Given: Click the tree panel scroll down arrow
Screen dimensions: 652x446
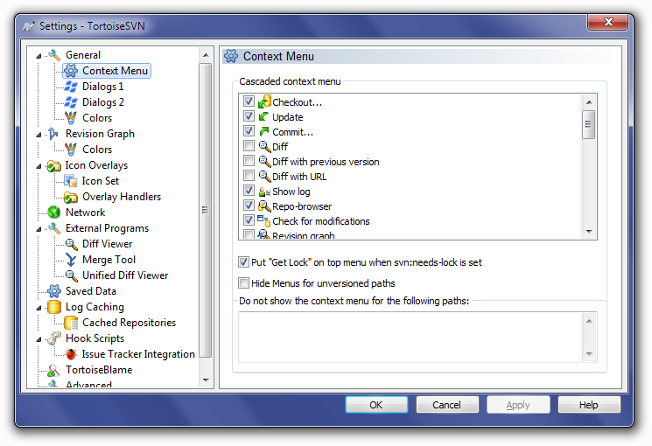Looking at the screenshot, I should [206, 380].
